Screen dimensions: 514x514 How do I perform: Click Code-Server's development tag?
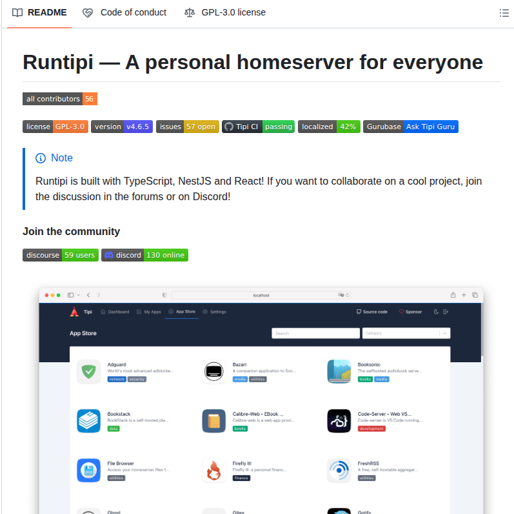pyautogui.click(x=371, y=429)
